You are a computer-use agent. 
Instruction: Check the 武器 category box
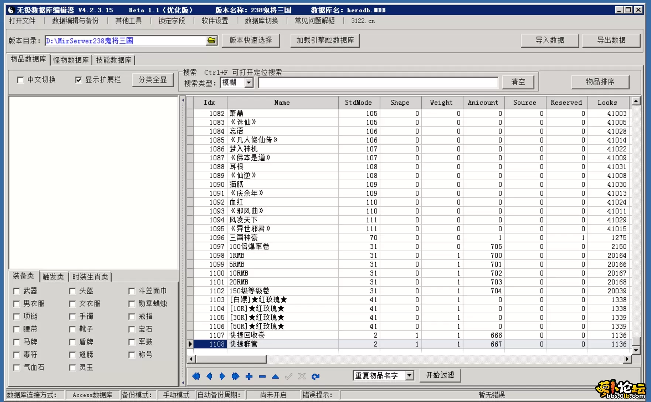click(x=16, y=291)
